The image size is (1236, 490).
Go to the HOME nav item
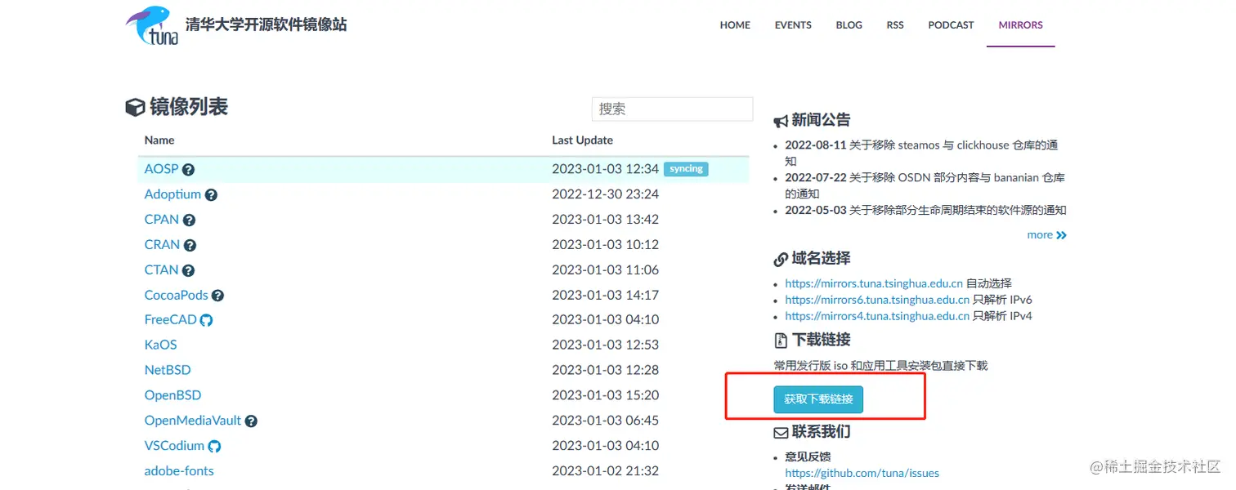coord(735,24)
